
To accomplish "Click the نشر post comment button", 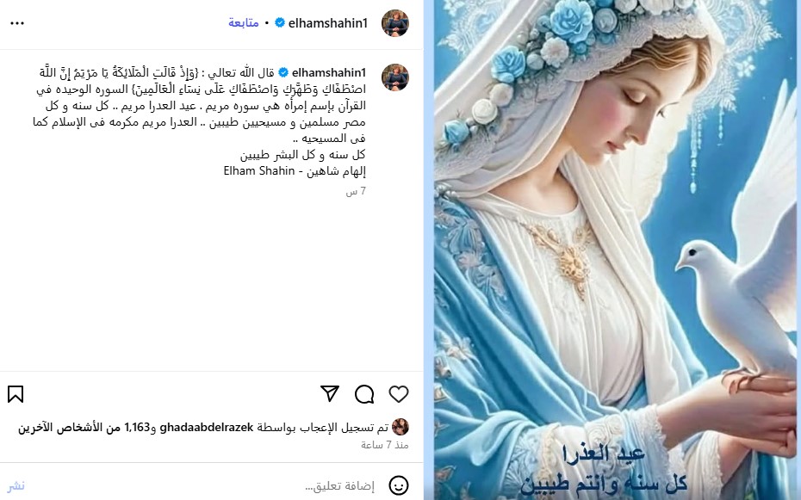I will (x=16, y=485).
